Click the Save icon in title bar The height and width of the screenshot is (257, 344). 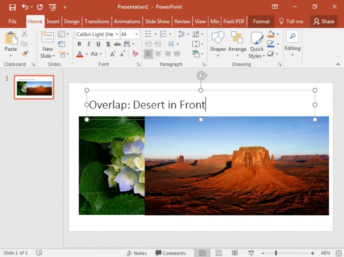(12, 7)
